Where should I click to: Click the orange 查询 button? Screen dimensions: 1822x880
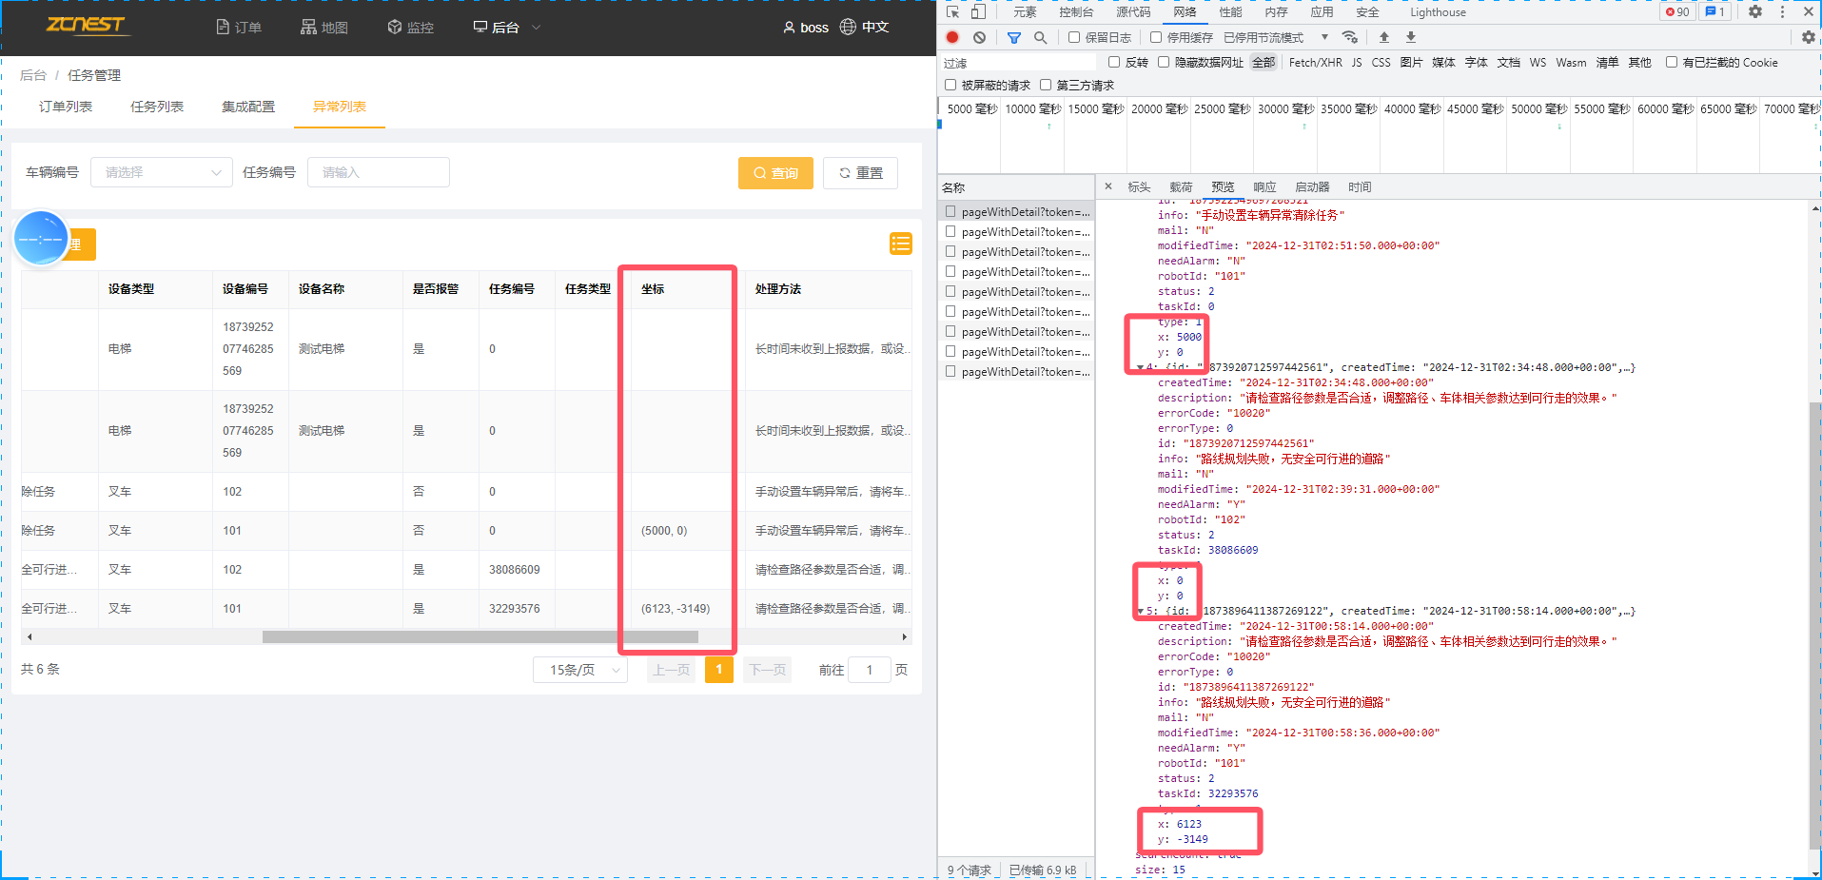tap(775, 173)
